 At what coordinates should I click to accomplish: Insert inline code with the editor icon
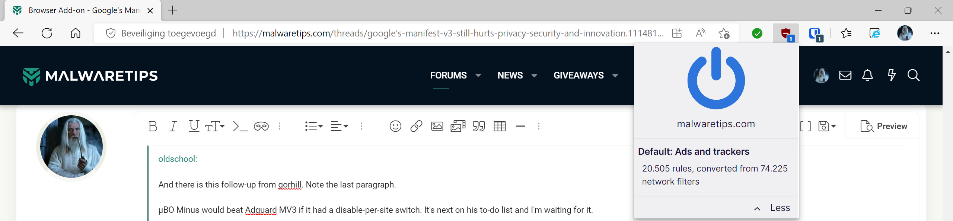tap(240, 126)
